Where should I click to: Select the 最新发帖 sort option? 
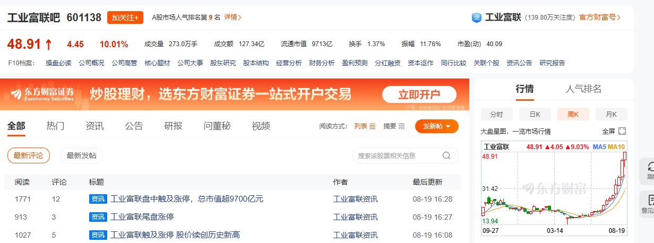coord(82,155)
